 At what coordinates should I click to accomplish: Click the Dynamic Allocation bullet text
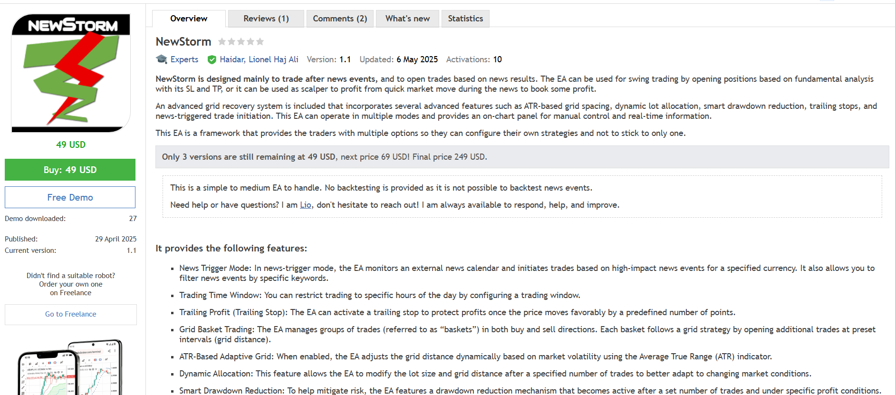(x=495, y=374)
